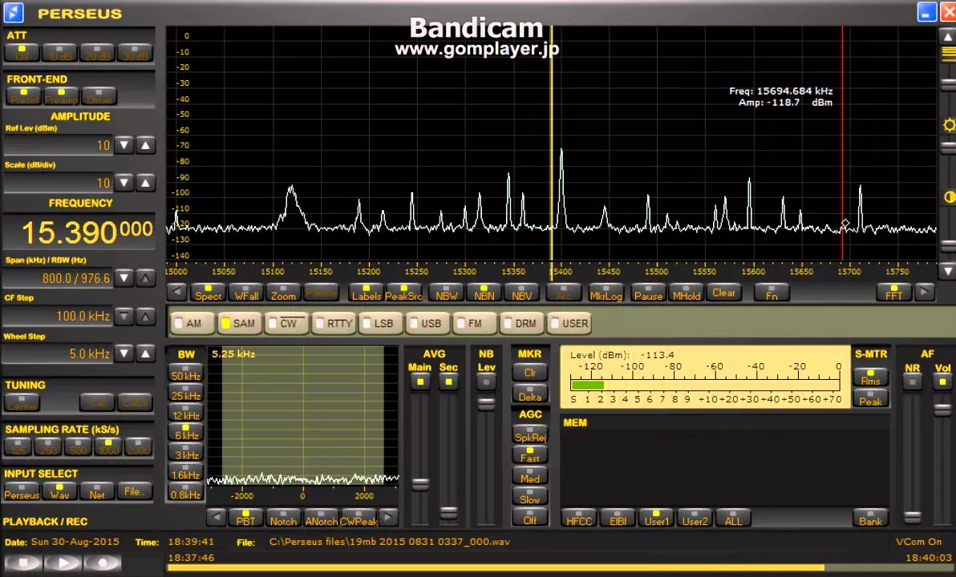The height and width of the screenshot is (577, 956).
Task: Shift filter display right arrow near CwPeak
Action: click(x=388, y=517)
